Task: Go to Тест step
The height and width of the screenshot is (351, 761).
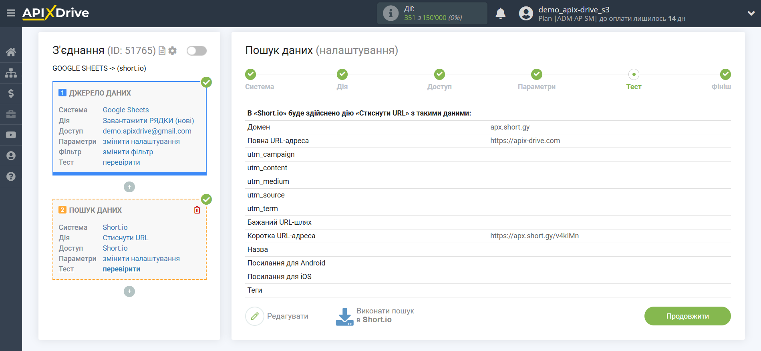Action: point(634,74)
